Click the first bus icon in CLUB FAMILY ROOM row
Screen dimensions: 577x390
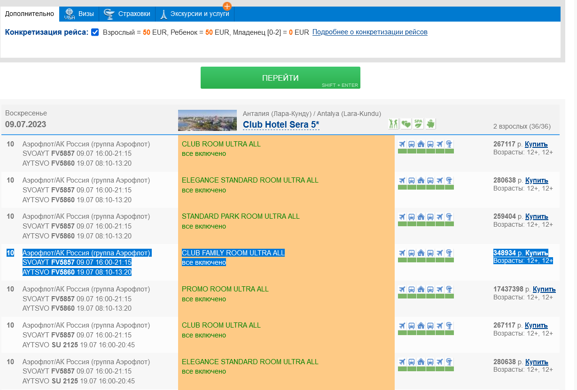pyautogui.click(x=412, y=253)
